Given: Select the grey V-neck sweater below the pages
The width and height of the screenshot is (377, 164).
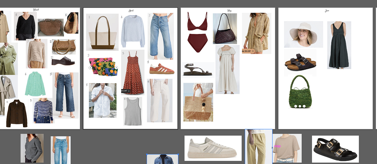Looking at the screenshot, I should [x=32, y=148].
